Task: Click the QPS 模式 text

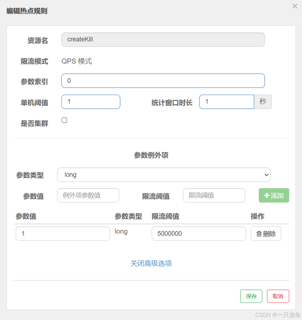Action: click(x=77, y=61)
